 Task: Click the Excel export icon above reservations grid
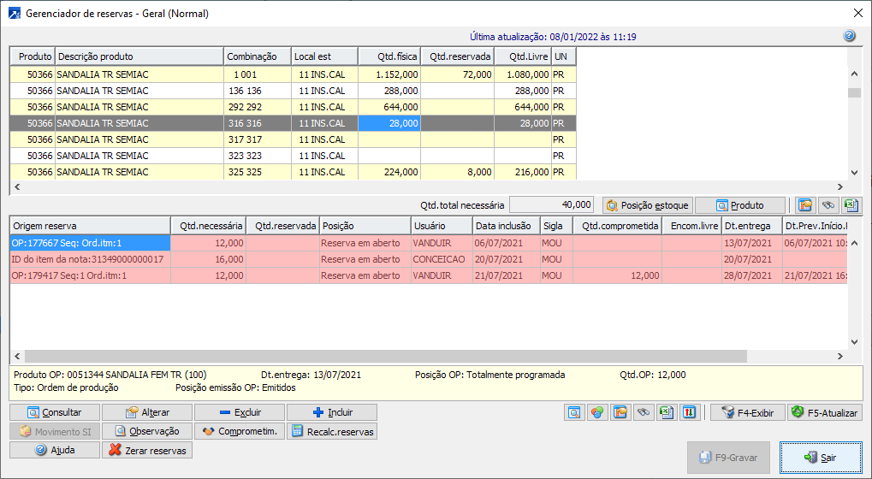pyautogui.click(x=850, y=205)
